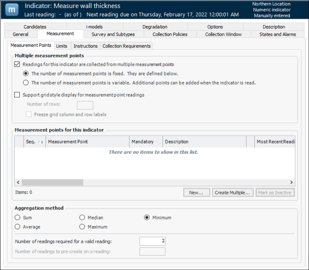Uncheck multiple measurement points readings checkbox
309x270 pixels.
point(17,64)
